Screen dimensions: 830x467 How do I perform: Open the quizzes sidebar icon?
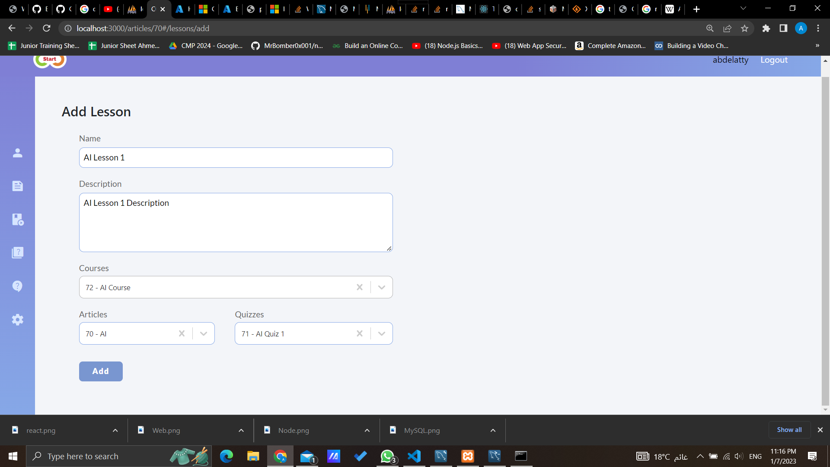click(17, 253)
